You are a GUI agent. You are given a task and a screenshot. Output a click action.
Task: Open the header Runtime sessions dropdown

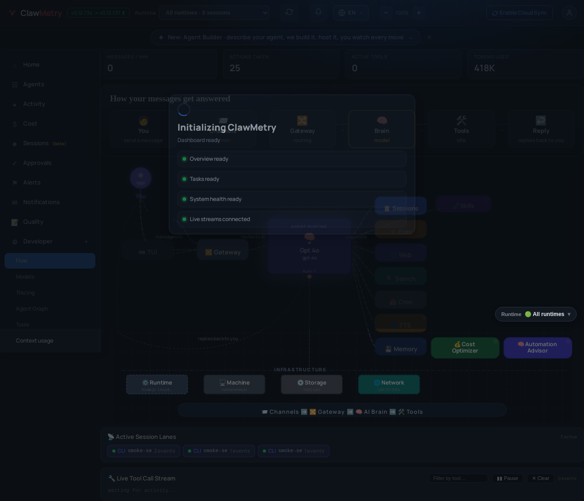214,13
